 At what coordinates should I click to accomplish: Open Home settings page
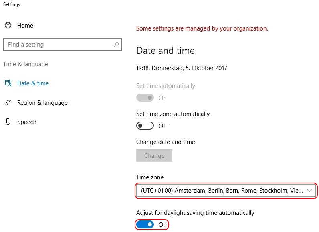[25, 25]
